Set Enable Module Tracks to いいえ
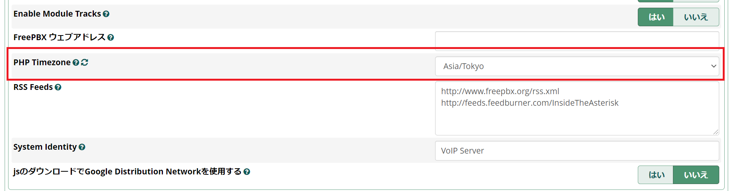732x191 pixels. (x=696, y=17)
